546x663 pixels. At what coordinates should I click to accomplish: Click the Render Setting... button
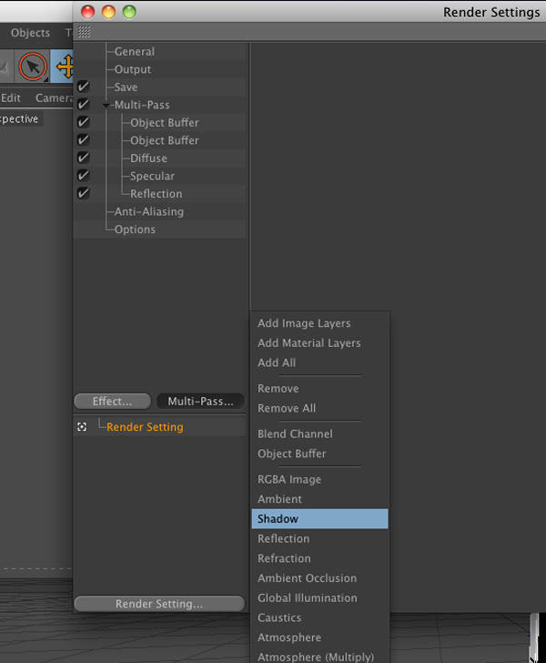159,604
